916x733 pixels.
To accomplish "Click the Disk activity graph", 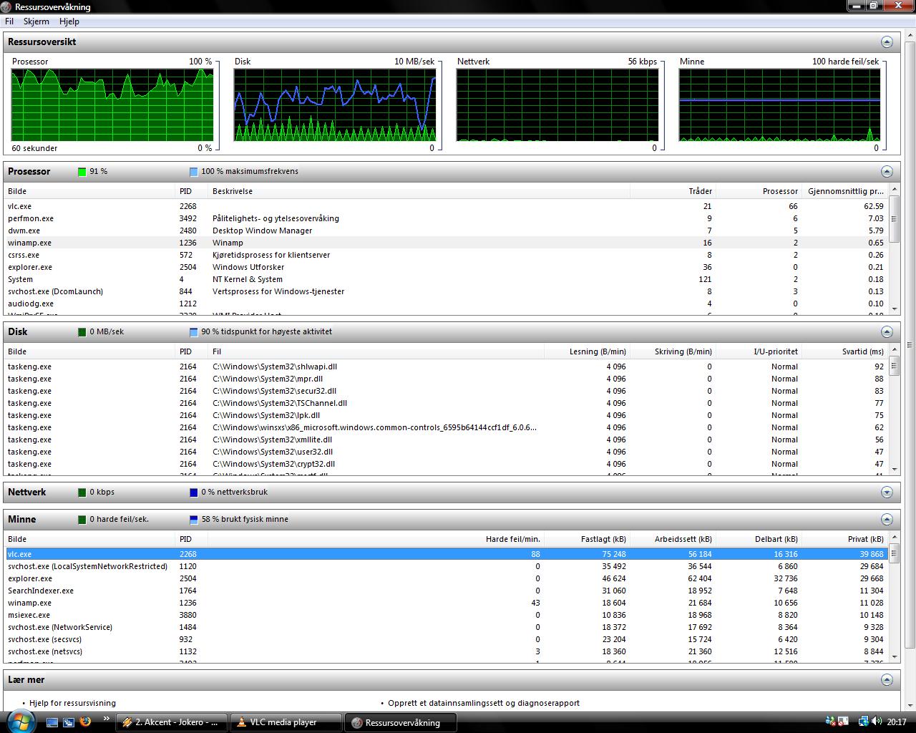I will [x=335, y=105].
